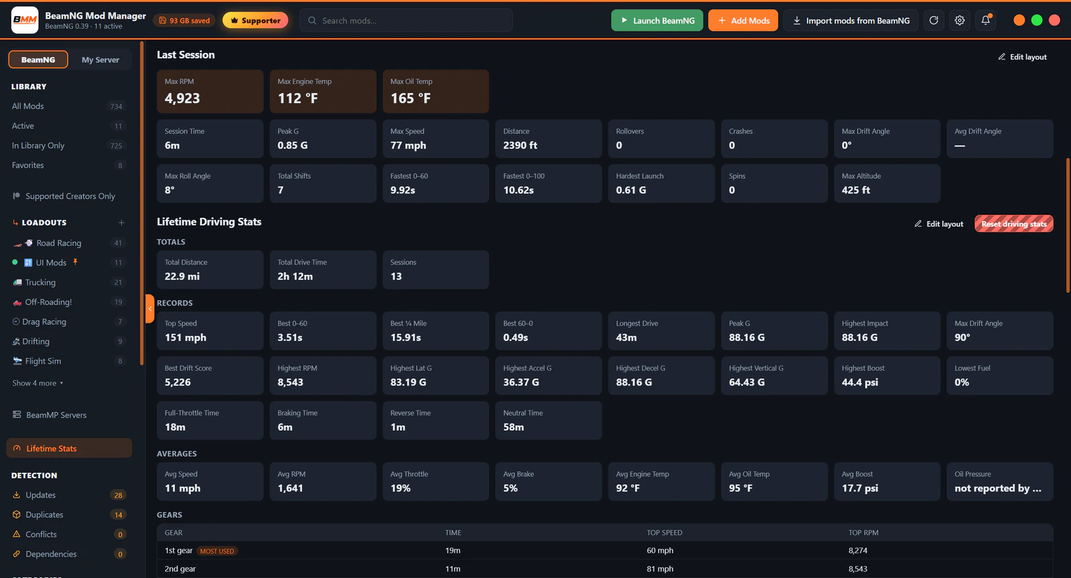Open Dependencies detection list
Viewport: 1071px width, 578px height.
click(68, 554)
